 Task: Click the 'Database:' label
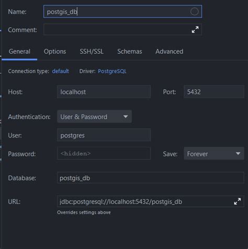(x=22, y=178)
